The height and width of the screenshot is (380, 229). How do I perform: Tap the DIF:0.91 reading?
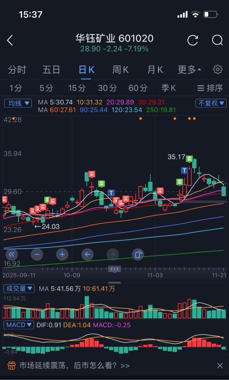pyautogui.click(x=49, y=325)
